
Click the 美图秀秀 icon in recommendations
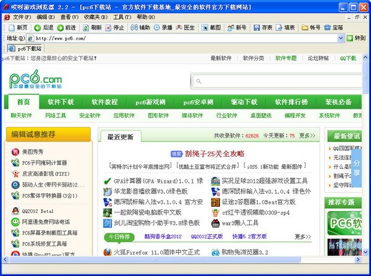coord(15,152)
